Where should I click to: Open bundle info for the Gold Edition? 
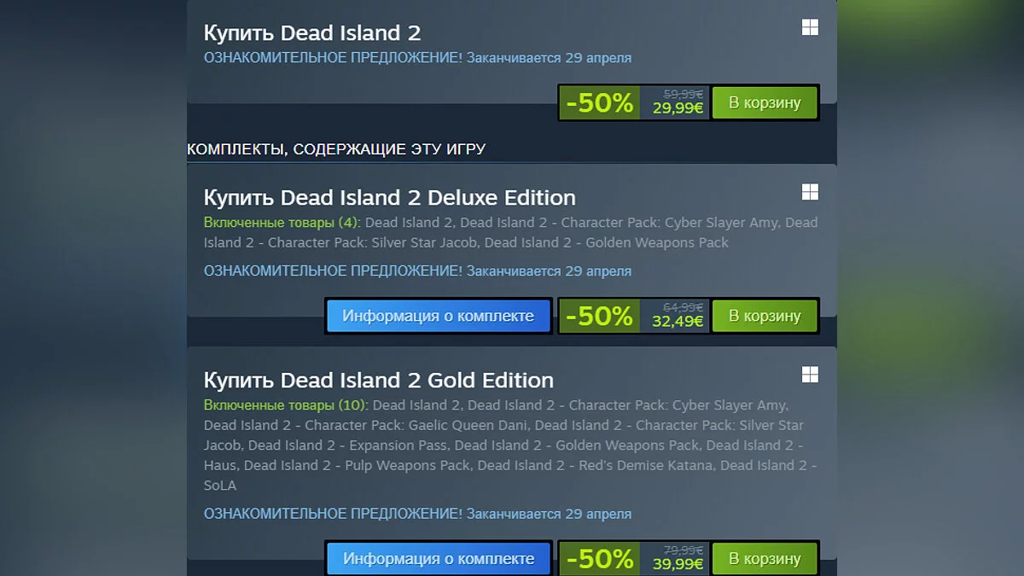[x=438, y=559]
